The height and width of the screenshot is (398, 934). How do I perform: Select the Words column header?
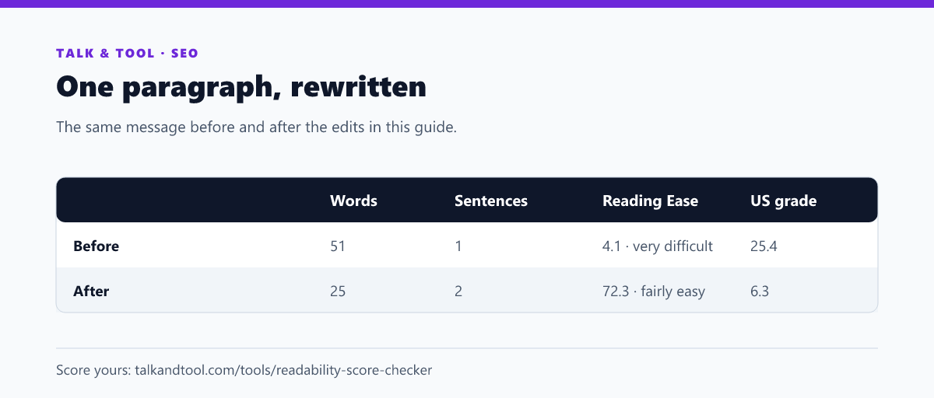point(353,201)
